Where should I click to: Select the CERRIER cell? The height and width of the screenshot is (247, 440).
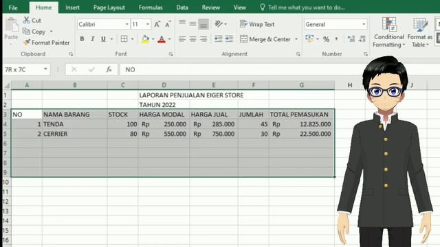coord(75,134)
